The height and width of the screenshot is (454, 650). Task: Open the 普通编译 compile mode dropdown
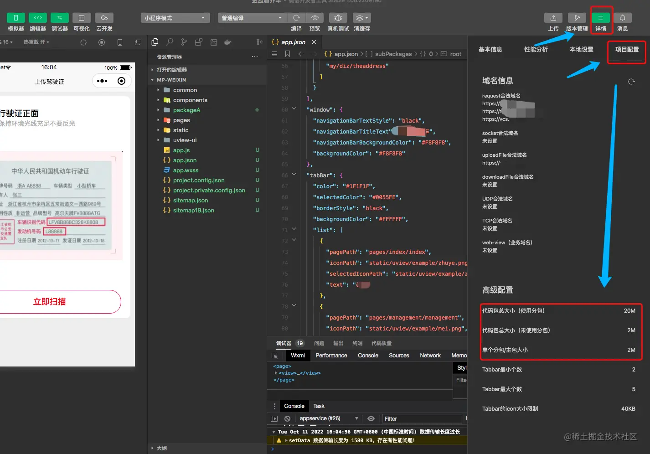click(x=252, y=18)
